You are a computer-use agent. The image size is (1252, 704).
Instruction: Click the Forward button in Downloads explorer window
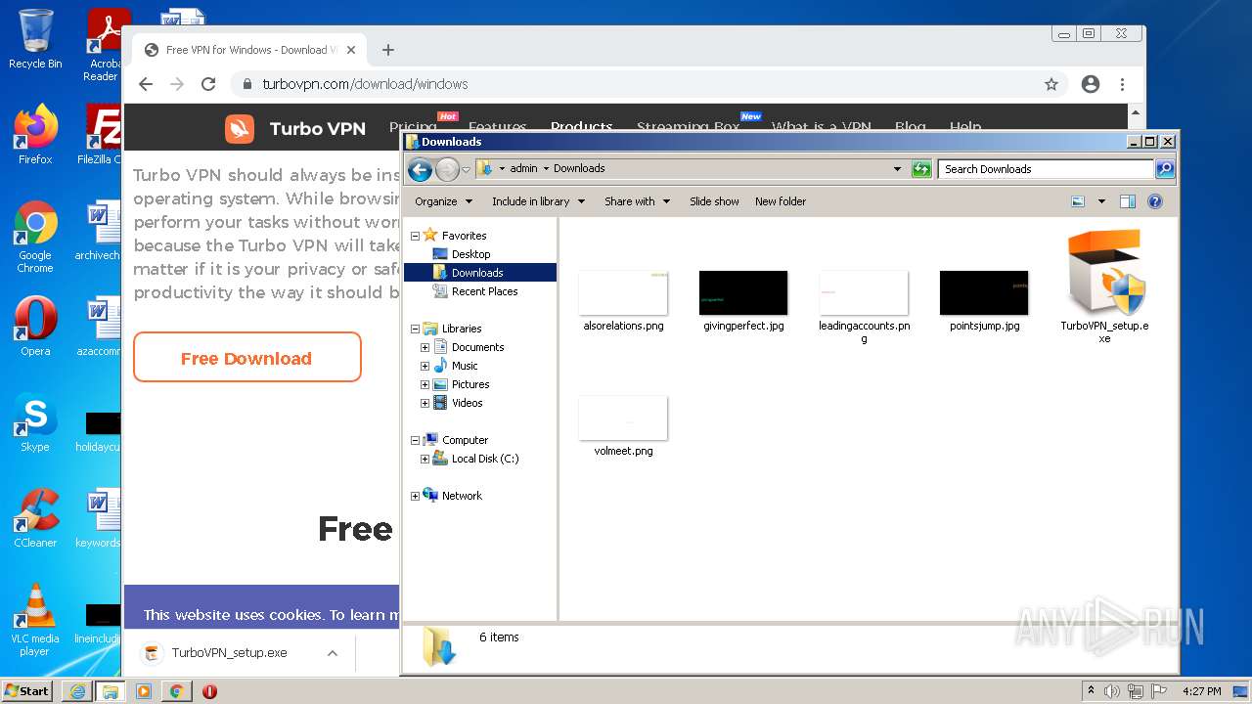(x=447, y=169)
